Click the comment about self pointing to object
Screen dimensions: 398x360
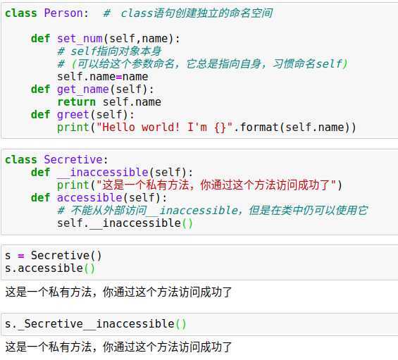coord(109,51)
